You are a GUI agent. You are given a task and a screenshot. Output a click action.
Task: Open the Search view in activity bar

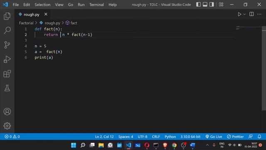point(7,30)
